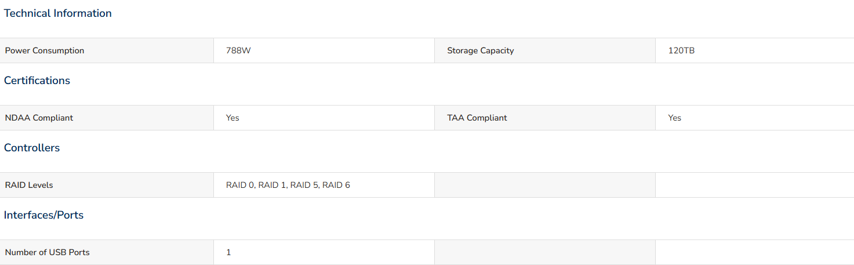Screen dimensions: 854x265
Task: Click the RAID 0, RAID 1, RAID 5, RAID 6 value
Action: pyautogui.click(x=288, y=185)
